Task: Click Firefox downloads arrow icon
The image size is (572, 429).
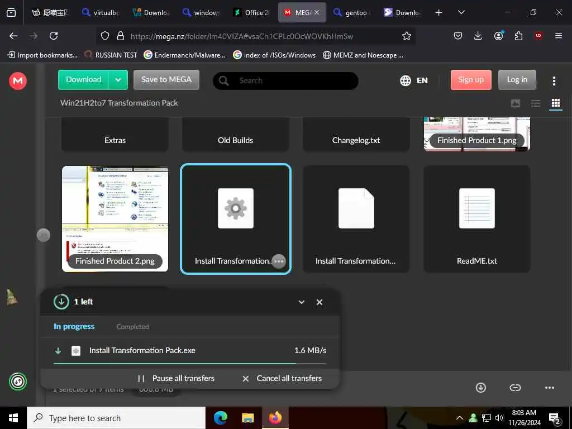Action: coord(478,36)
